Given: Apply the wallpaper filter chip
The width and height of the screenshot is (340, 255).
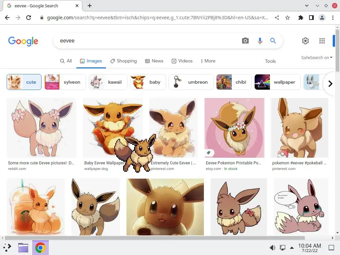Looking at the screenshot, I should point(278,82).
